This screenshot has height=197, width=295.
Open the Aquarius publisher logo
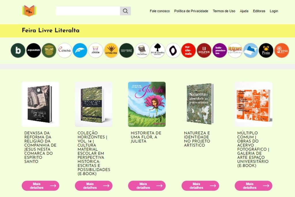(x=33, y=50)
